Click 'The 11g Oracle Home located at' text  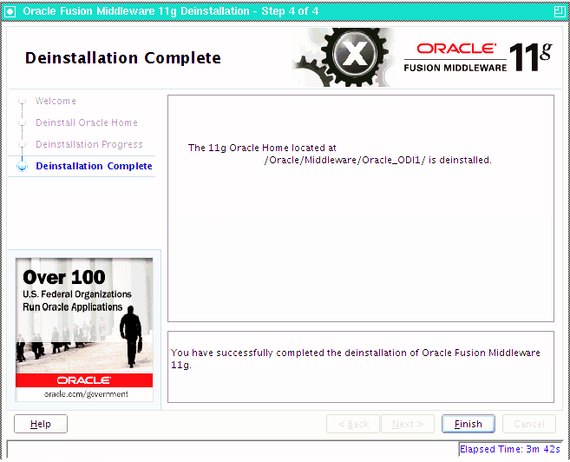tap(262, 148)
